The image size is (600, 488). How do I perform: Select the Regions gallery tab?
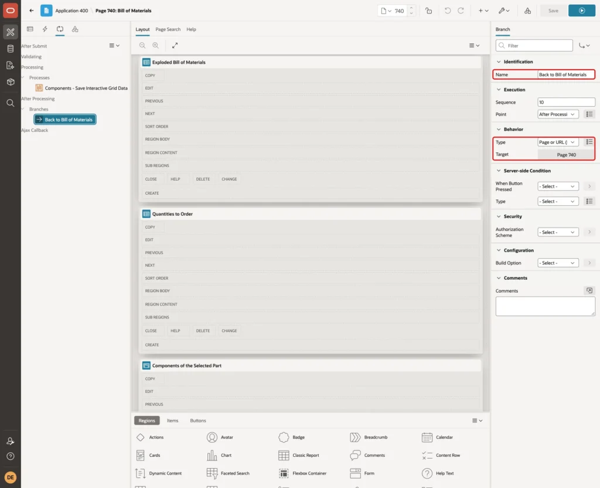[147, 421]
